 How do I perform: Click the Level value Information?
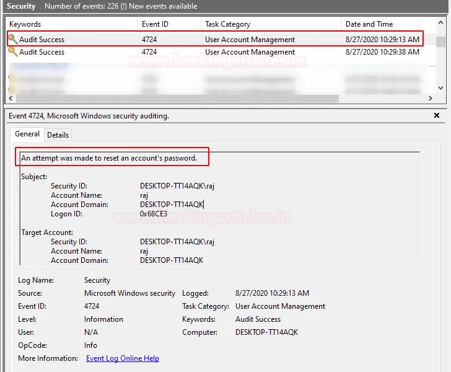click(x=103, y=319)
